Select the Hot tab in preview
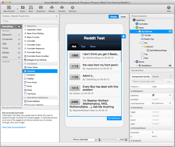Image resolution: width=175 pixels, height=147 pixels. tap(74, 46)
